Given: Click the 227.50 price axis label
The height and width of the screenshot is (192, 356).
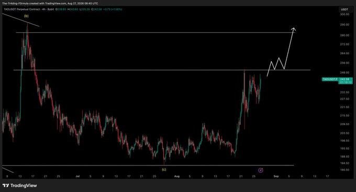Looking at the screenshot, I should click(344, 99).
